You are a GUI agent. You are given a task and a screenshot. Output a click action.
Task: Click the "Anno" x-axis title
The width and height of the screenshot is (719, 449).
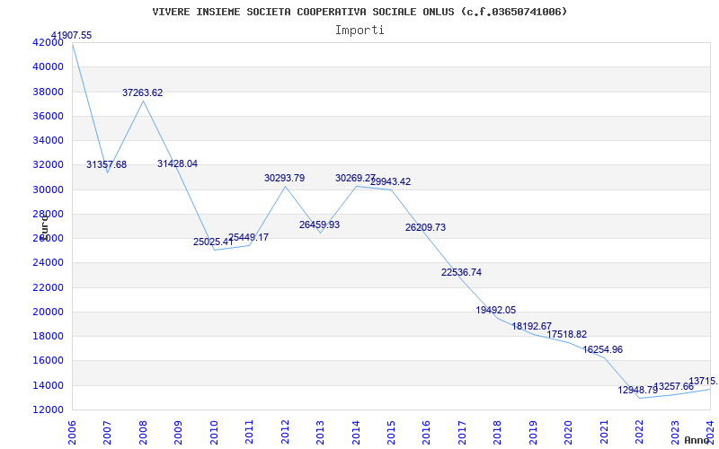coord(699,440)
